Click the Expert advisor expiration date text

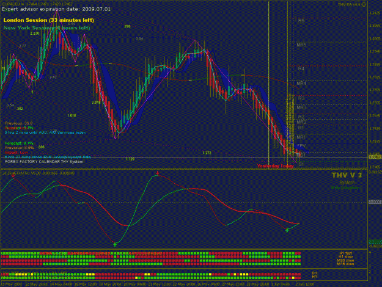[56, 9]
